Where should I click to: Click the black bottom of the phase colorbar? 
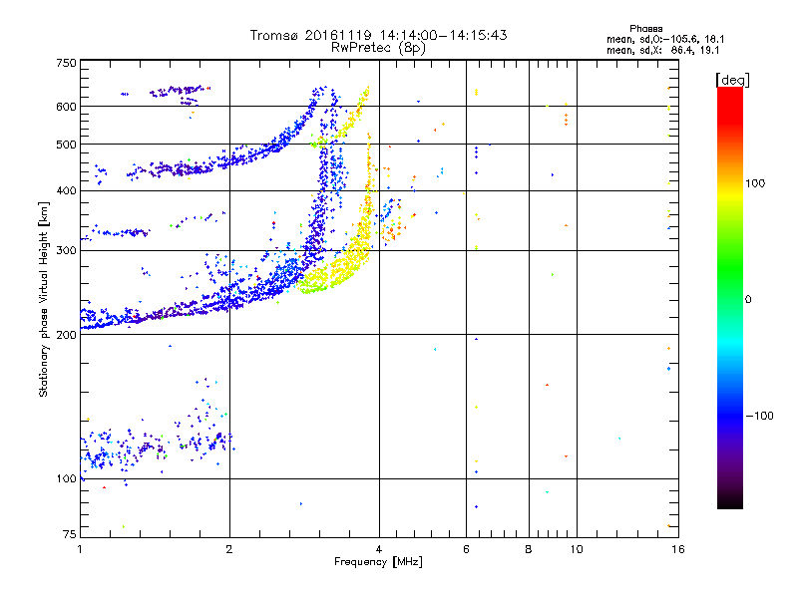[x=730, y=501]
